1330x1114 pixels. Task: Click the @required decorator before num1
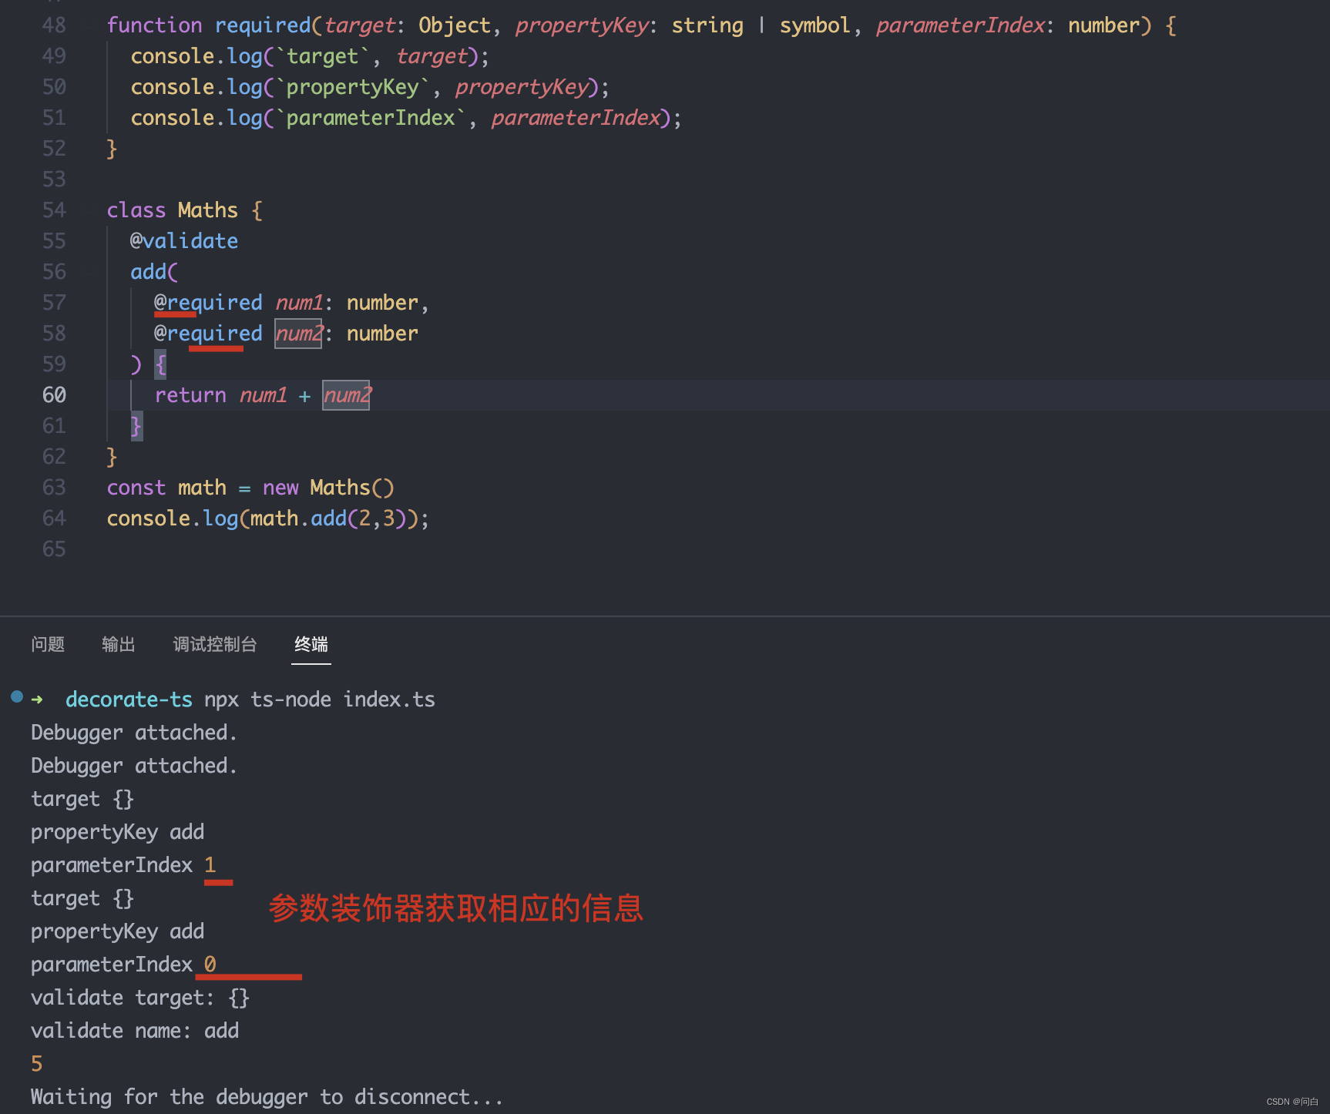point(208,303)
